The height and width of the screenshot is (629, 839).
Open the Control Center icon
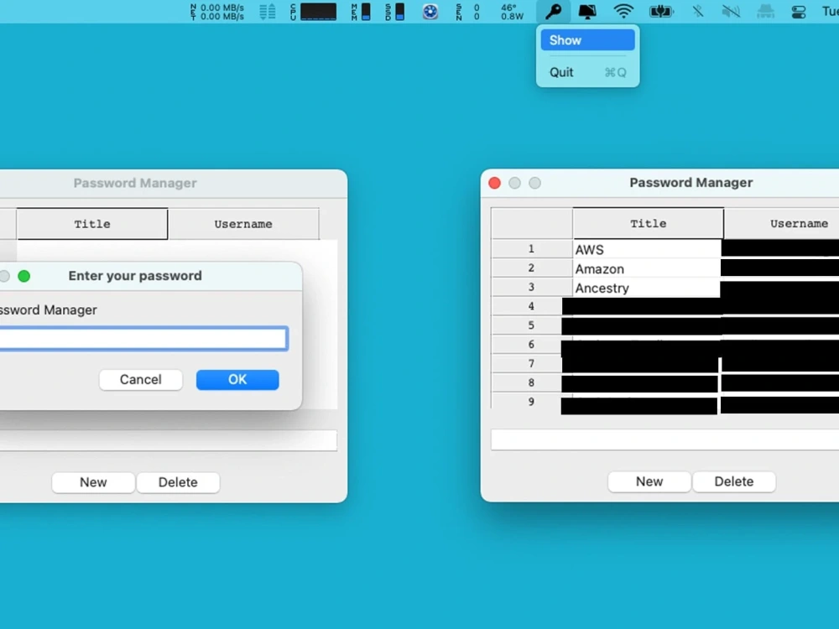[x=799, y=12]
